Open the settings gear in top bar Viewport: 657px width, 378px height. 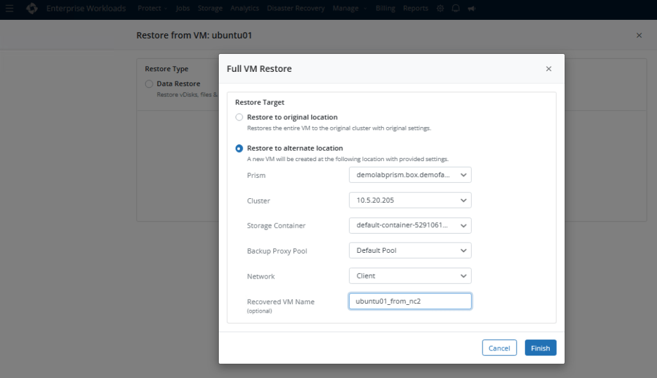(x=440, y=9)
